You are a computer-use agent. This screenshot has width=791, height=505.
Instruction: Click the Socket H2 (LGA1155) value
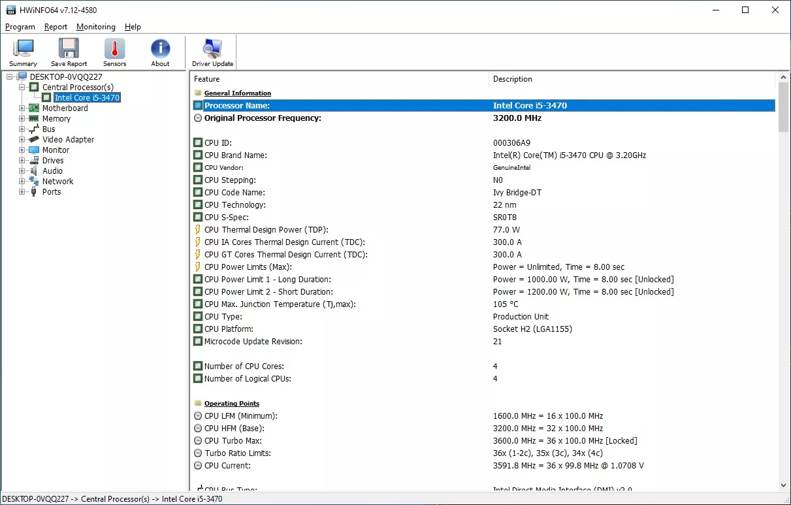(532, 329)
